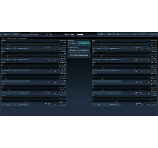The height and width of the screenshot is (148, 158).
Task: Toggle Polarity normal for Output C
Action: [x=23, y=60]
